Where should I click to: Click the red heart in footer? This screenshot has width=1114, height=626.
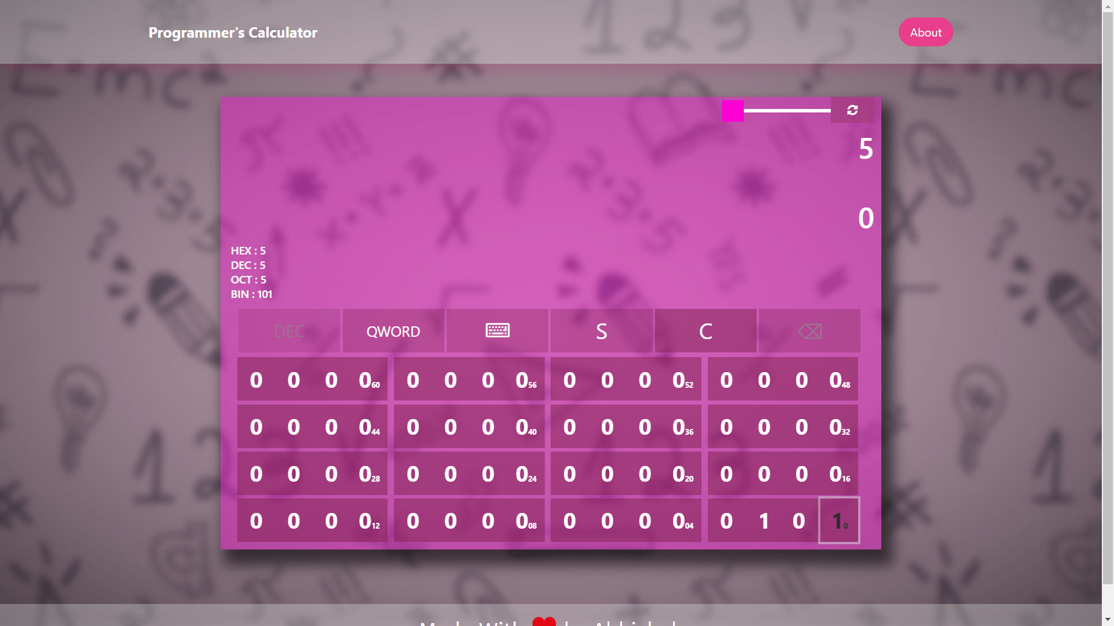544,621
